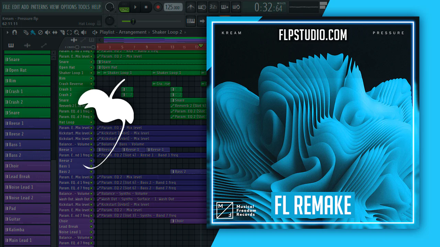Click the 0:32:64 time display
The width and height of the screenshot is (440, 247).
(x=268, y=7)
